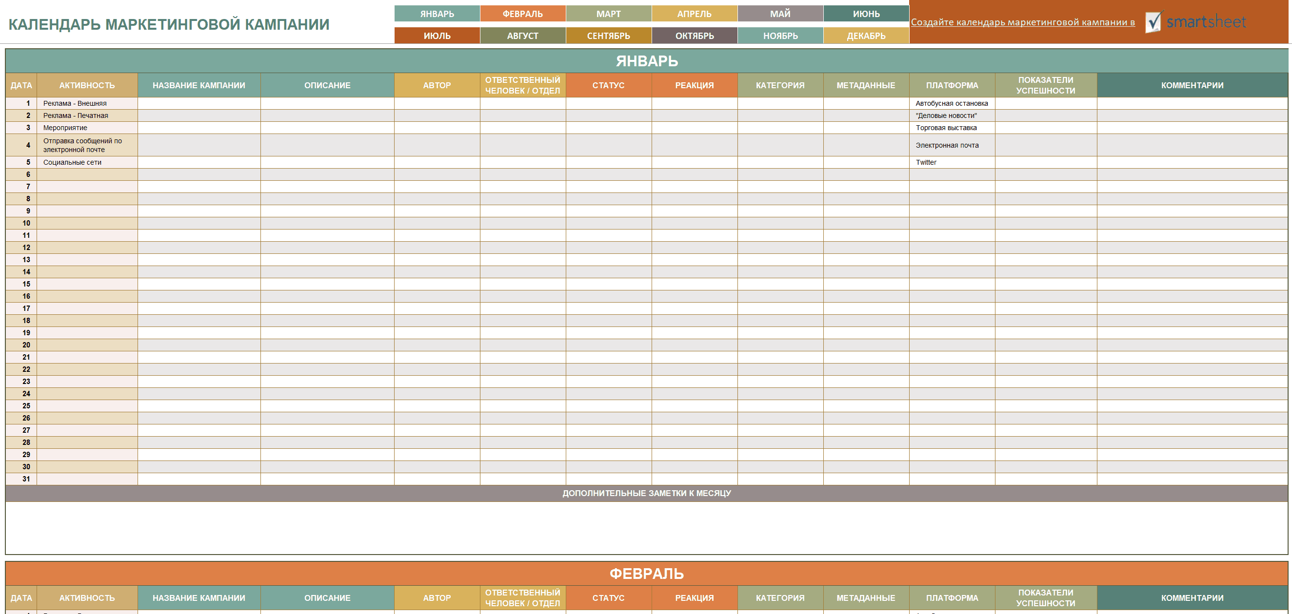The height and width of the screenshot is (614, 1292).
Task: Follow the 'Создайте календарь маркетинговой кампании в' link
Action: (x=1023, y=22)
